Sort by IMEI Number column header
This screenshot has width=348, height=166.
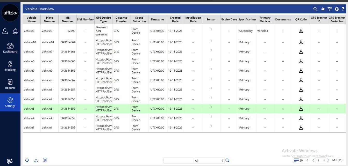[67, 19]
